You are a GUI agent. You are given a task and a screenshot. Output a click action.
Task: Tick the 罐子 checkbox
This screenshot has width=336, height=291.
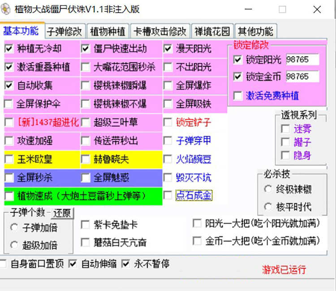(x=285, y=142)
